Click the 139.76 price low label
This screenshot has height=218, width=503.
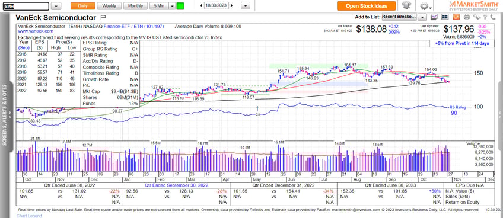coord(414,83)
